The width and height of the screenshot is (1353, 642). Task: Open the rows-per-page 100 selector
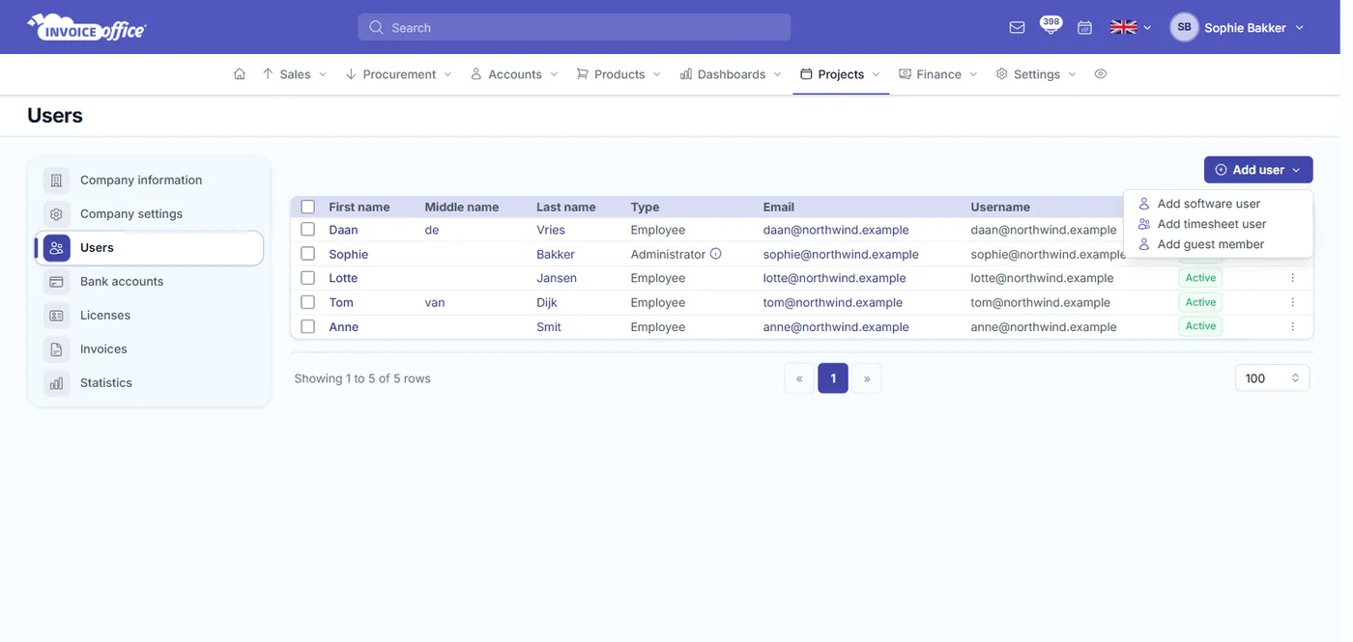click(x=1272, y=378)
